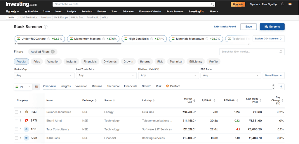
Task: Click magnifier icon in metrics search box
Action: [281, 52]
